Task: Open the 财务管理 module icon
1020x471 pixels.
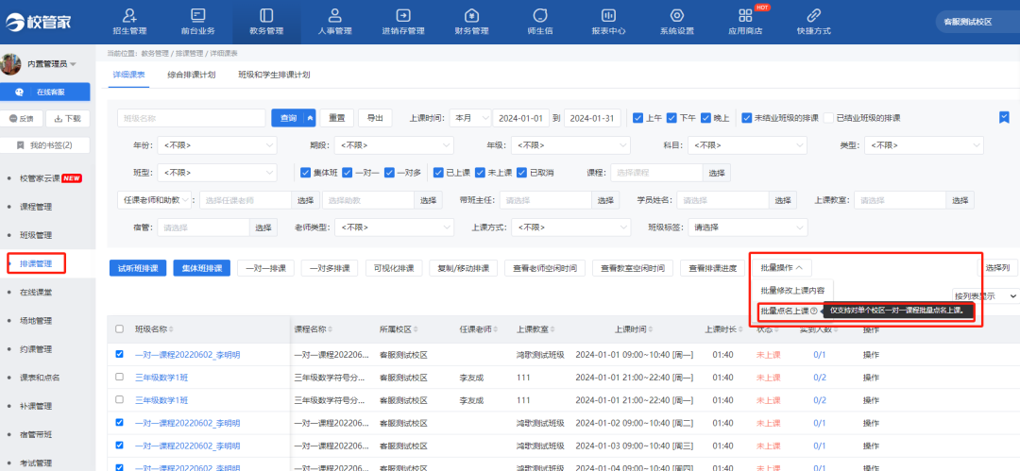Action: point(471,15)
